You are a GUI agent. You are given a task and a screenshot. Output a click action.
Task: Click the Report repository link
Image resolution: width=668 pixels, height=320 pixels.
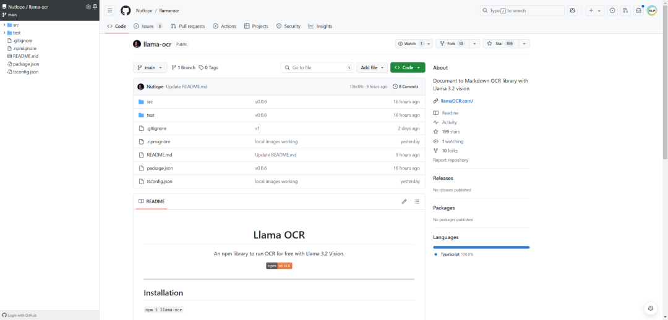pos(450,161)
